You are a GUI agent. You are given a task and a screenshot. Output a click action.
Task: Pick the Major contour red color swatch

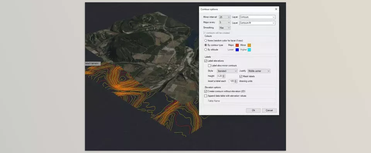tap(237, 45)
